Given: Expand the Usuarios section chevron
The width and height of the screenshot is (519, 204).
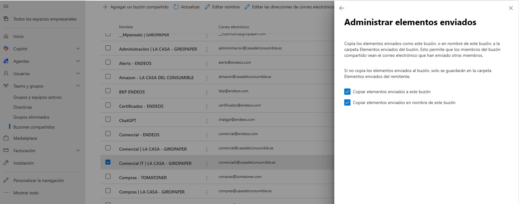Looking at the screenshot, I should tap(78, 74).
